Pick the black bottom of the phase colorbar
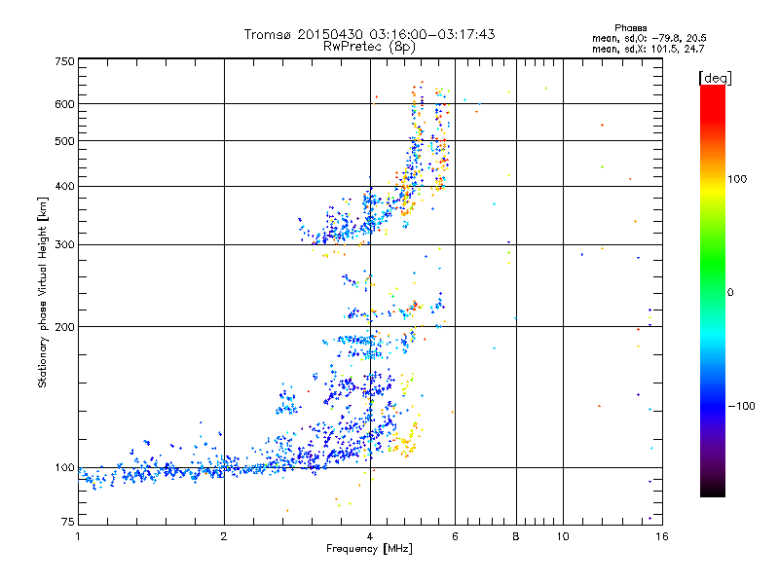 tap(713, 491)
